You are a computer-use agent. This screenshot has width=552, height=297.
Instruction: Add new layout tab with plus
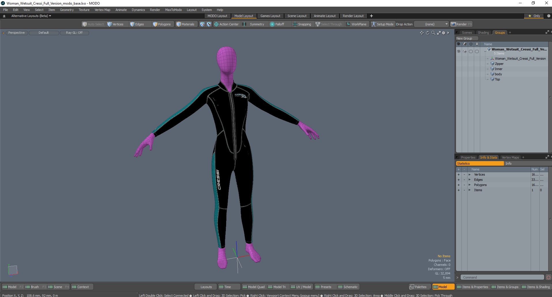click(x=371, y=16)
